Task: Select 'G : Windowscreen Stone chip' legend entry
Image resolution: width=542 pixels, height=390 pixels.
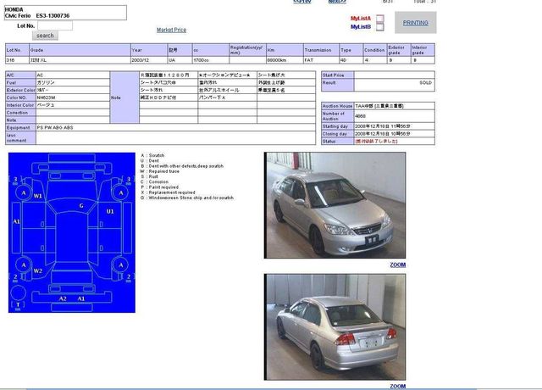Action: tap(187, 198)
